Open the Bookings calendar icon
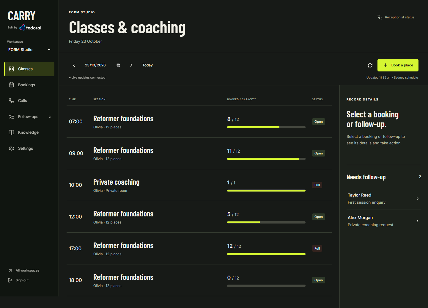This screenshot has width=428, height=308. pyautogui.click(x=11, y=85)
